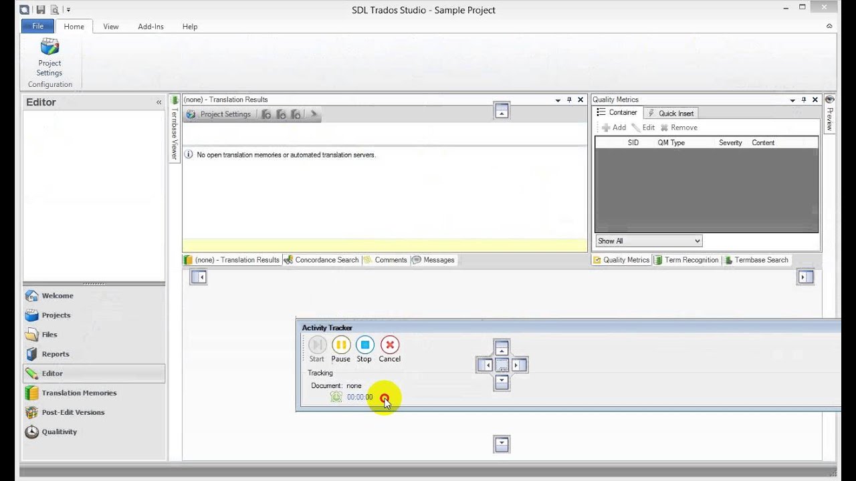Switch to the Comments tab
The image size is (856, 481).
click(385, 260)
